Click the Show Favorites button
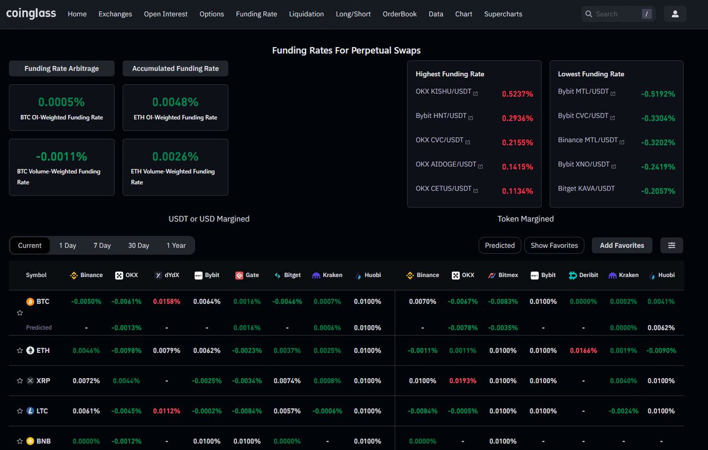This screenshot has height=450, width=708. 554,245
